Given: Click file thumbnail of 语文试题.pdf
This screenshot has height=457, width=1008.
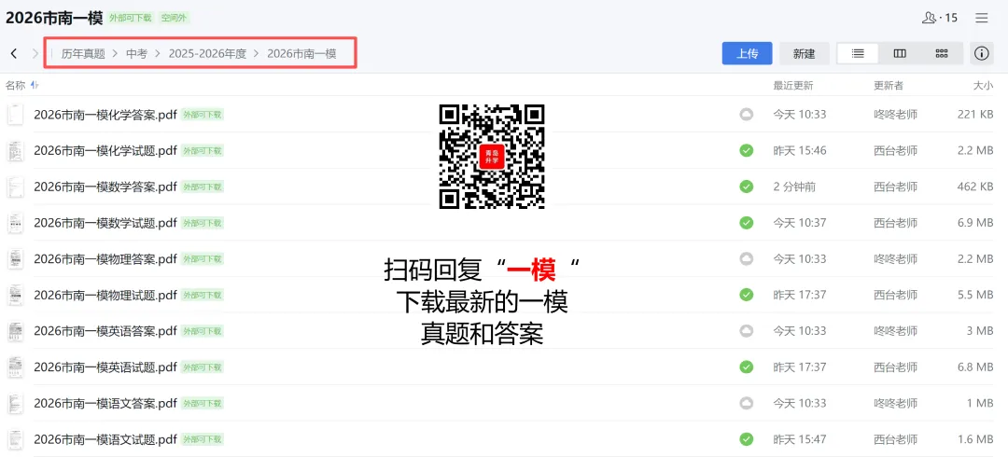Looking at the screenshot, I should click(x=15, y=439).
